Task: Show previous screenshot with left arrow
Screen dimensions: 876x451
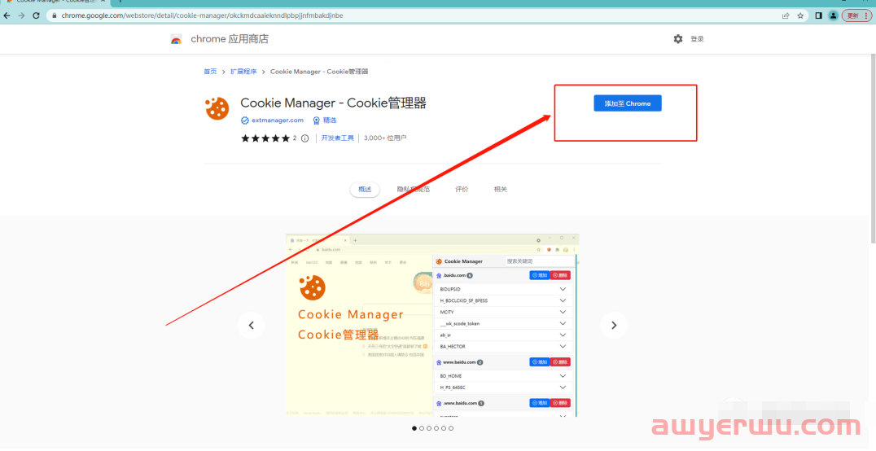Action: tap(252, 326)
